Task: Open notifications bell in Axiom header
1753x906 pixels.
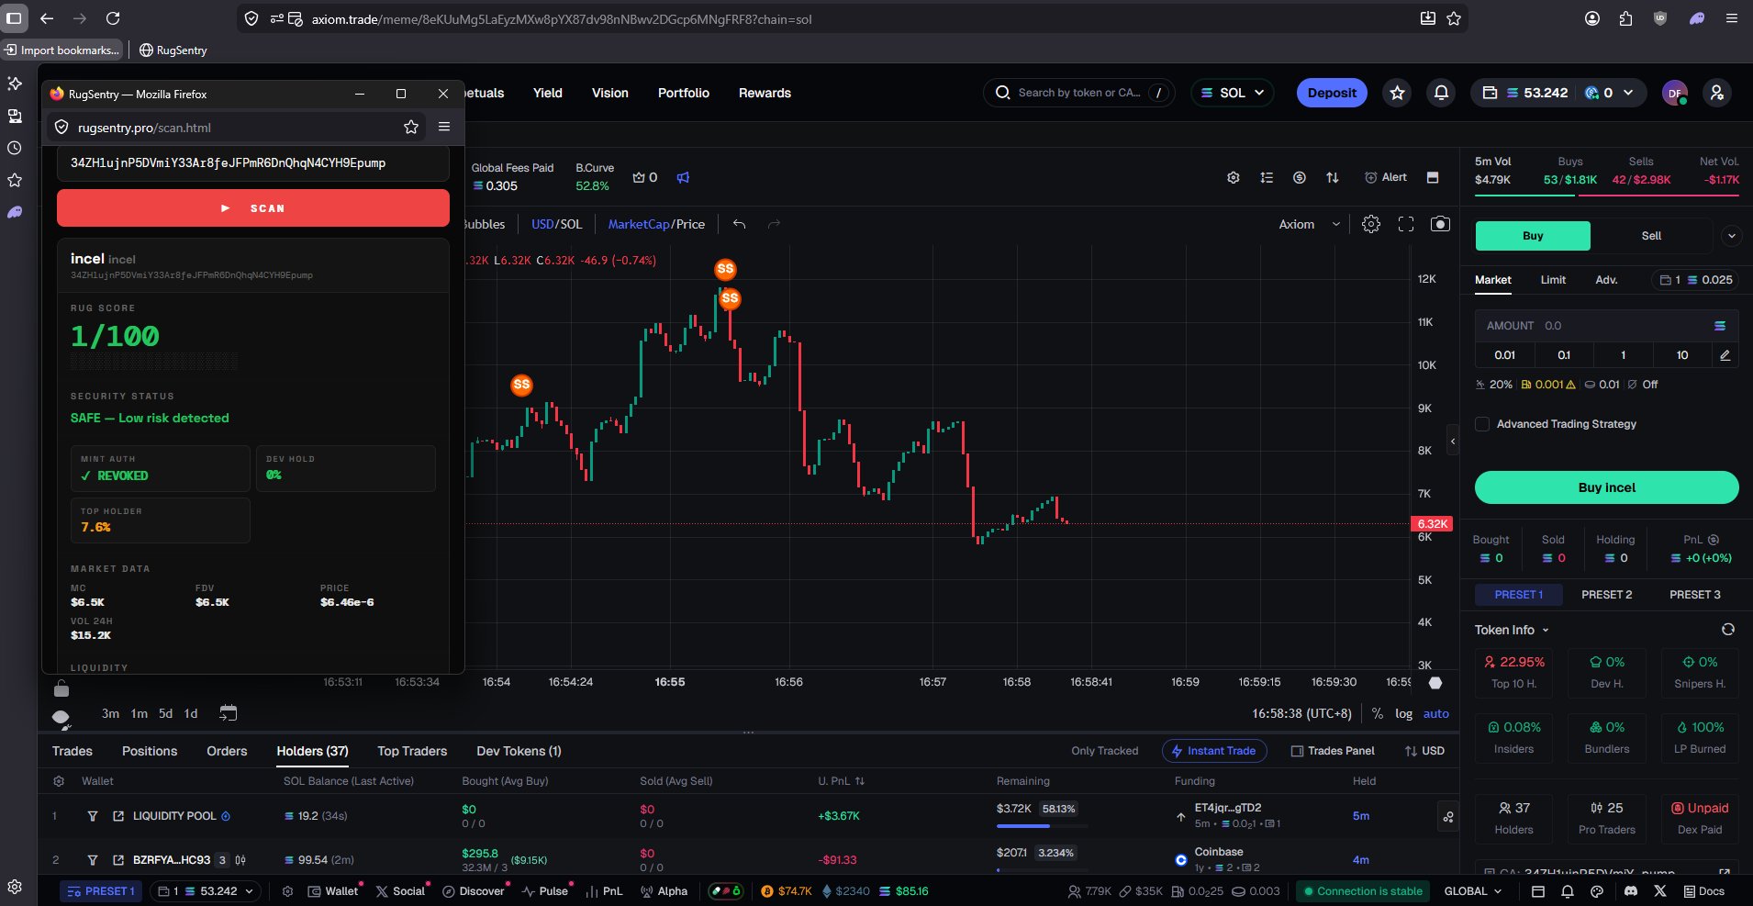Action: [1441, 93]
